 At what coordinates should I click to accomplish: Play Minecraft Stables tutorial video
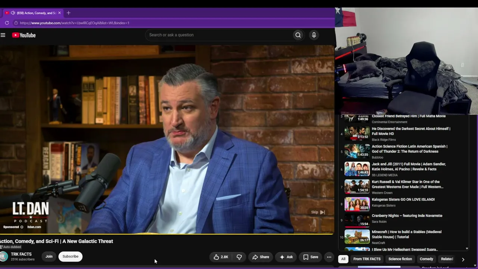coord(407,234)
